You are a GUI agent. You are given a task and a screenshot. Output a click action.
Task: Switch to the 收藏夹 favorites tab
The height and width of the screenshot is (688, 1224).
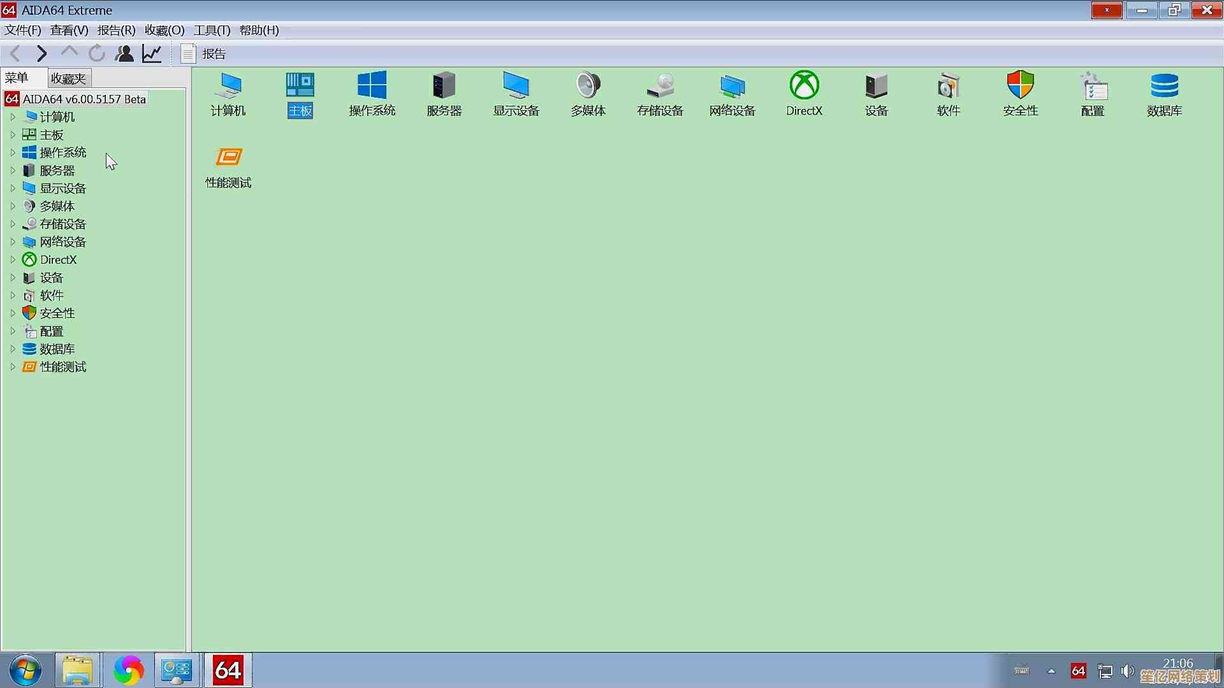pos(68,78)
